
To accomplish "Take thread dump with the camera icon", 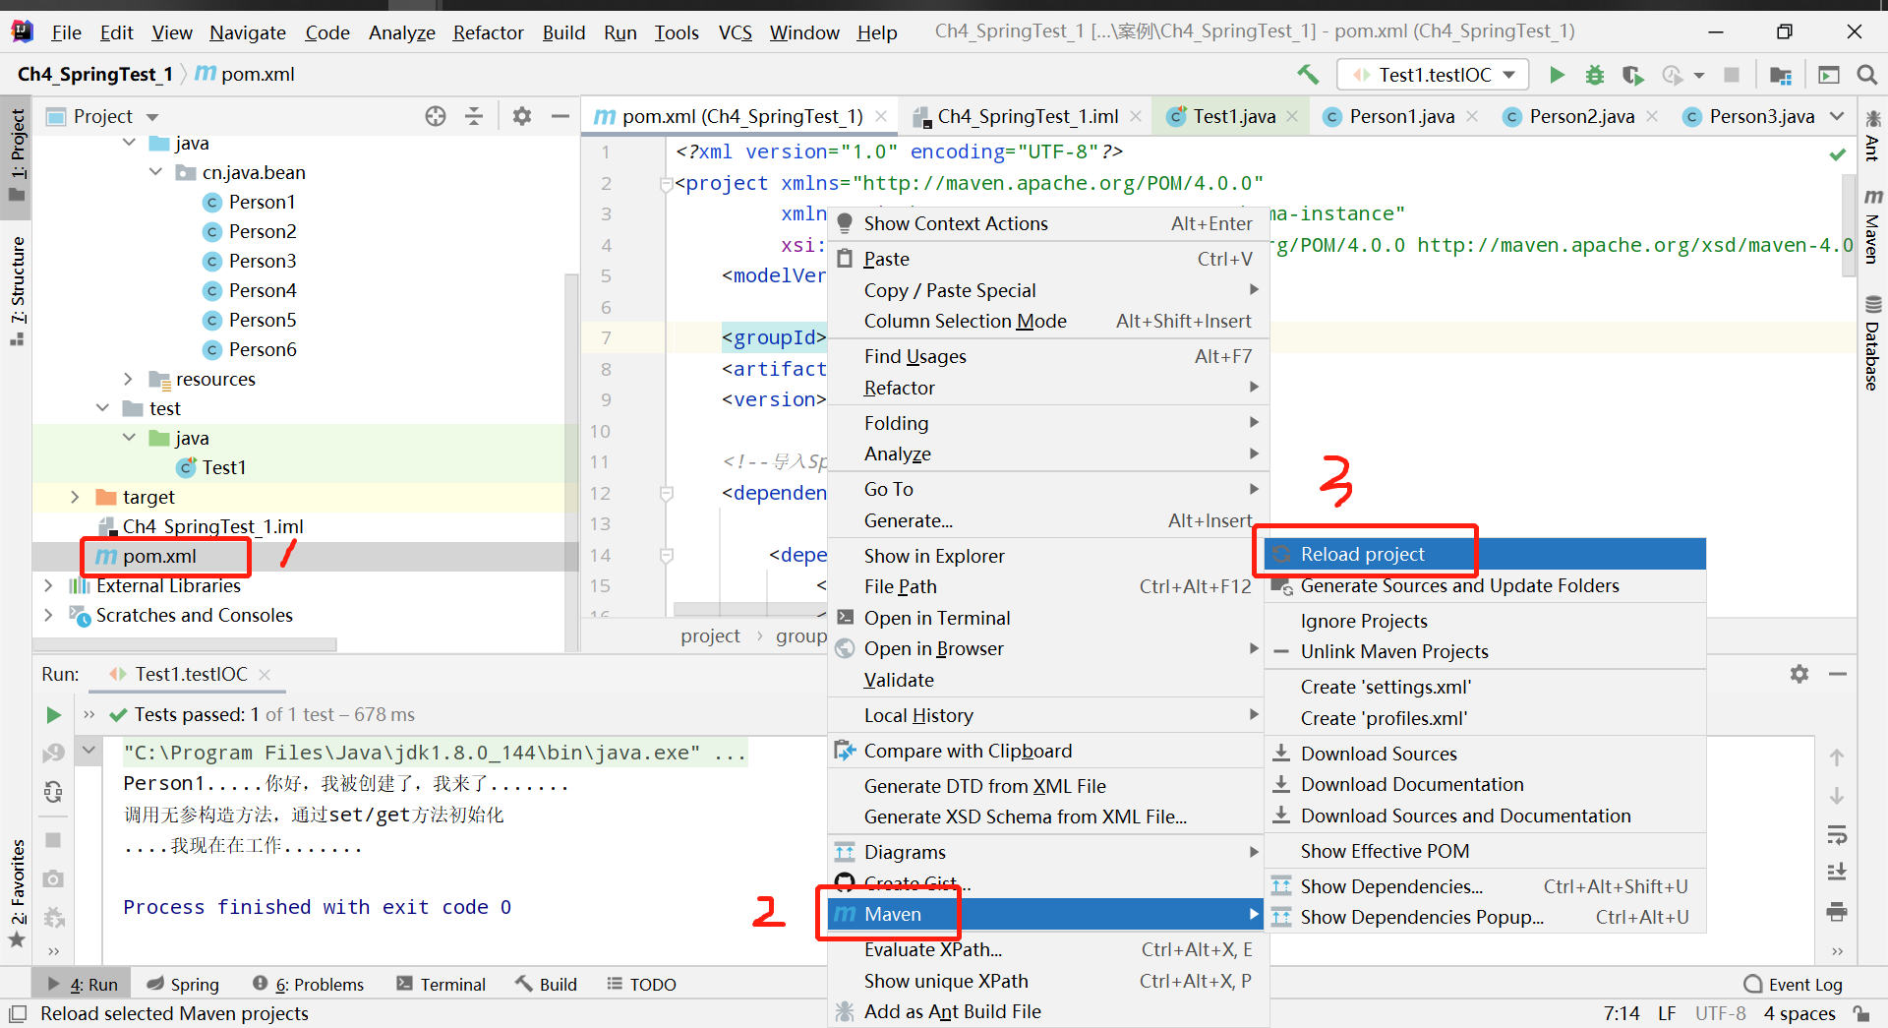I will [x=53, y=878].
